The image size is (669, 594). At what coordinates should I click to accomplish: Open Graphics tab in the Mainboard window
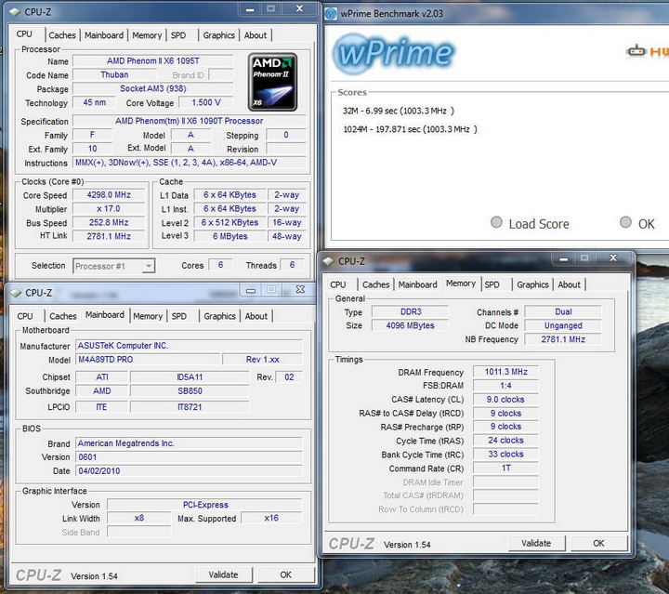(219, 316)
